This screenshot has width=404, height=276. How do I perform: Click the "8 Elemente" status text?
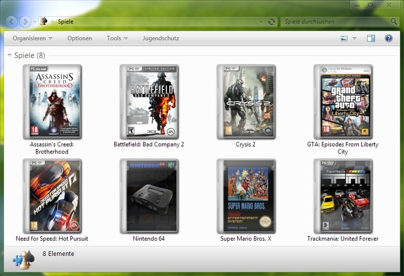pyautogui.click(x=58, y=254)
